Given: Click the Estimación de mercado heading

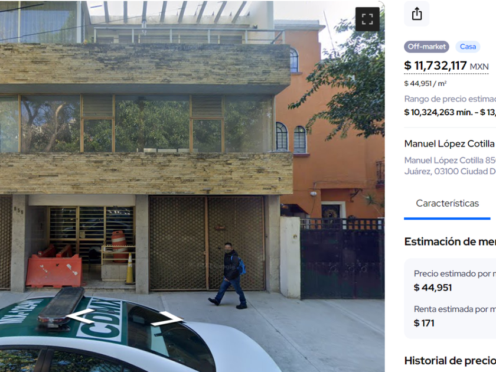Looking at the screenshot, I should [450, 242].
